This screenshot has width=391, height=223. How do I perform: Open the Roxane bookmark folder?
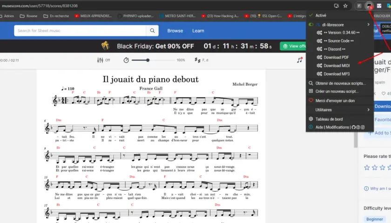click(29, 16)
